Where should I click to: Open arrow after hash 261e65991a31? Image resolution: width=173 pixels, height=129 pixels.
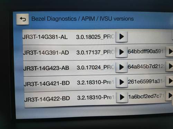click(170, 81)
